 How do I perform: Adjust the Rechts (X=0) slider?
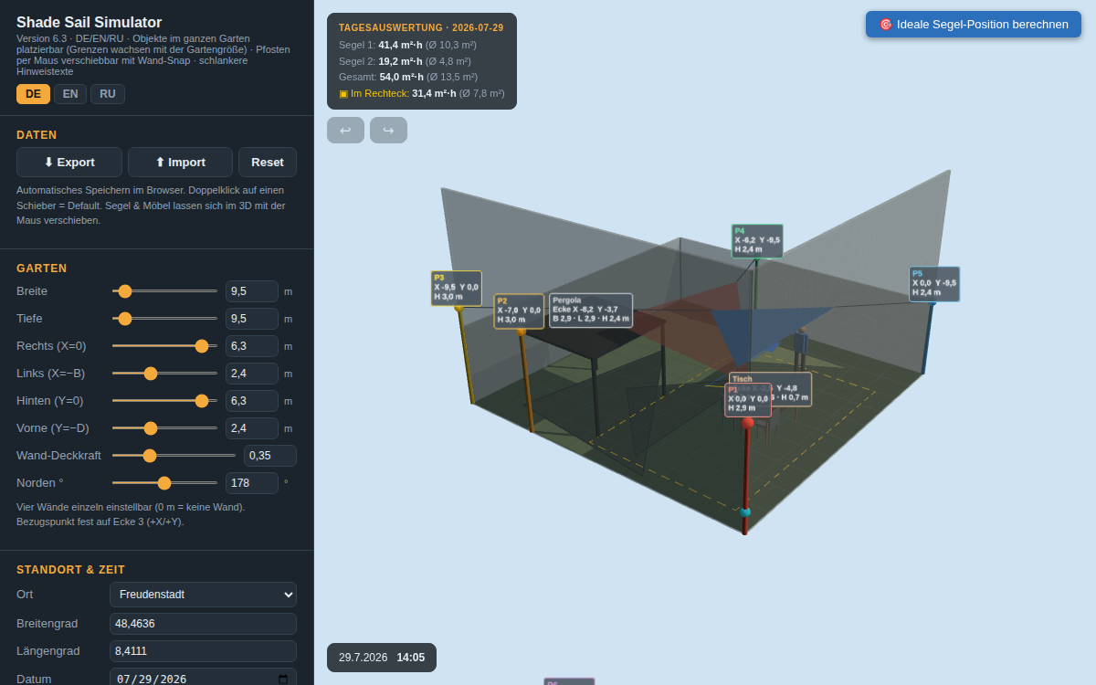click(164, 346)
